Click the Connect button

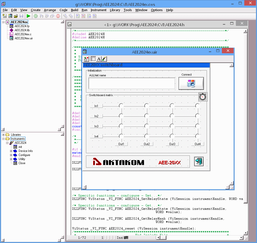click(191, 83)
